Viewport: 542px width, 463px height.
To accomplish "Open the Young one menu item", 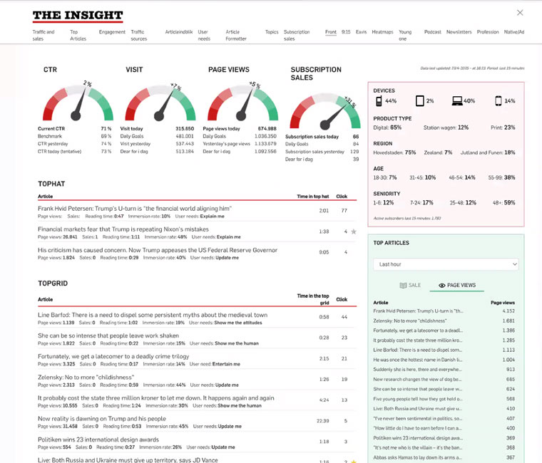I will click(x=405, y=35).
